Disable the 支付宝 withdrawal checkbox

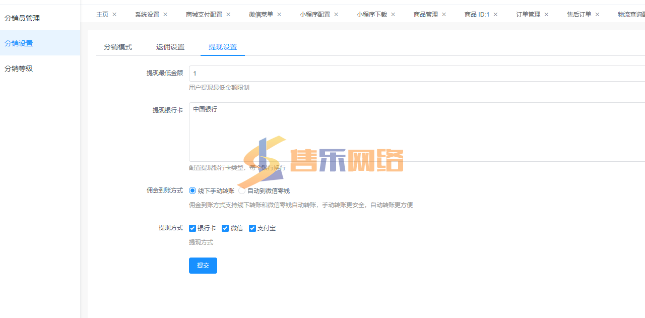click(252, 228)
